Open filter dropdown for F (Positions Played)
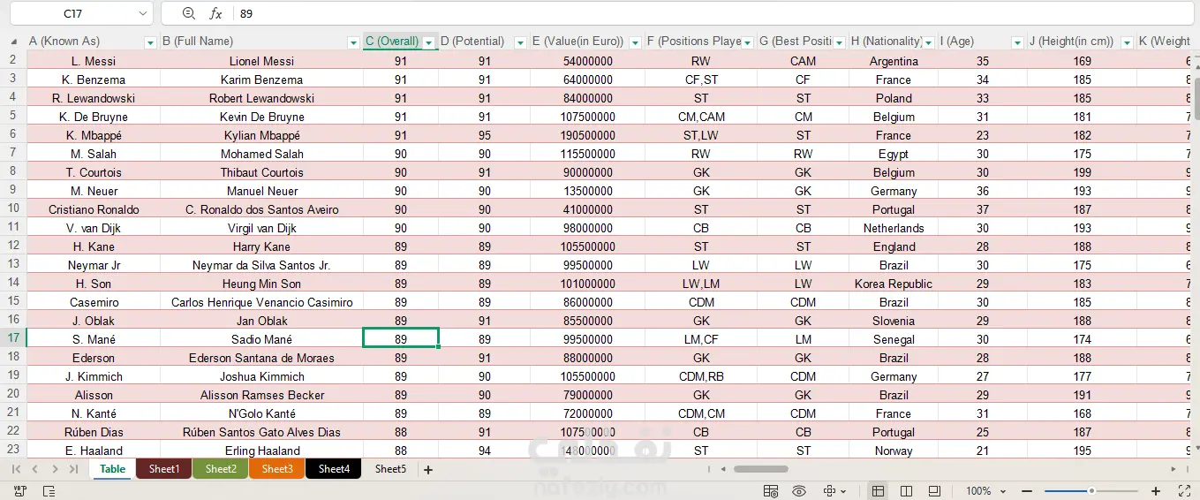This screenshot has height=500, width=1200. 748,42
